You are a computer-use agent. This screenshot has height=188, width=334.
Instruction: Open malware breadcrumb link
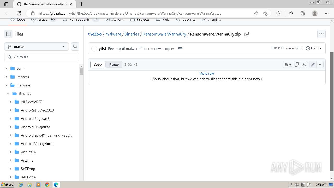point(113,34)
